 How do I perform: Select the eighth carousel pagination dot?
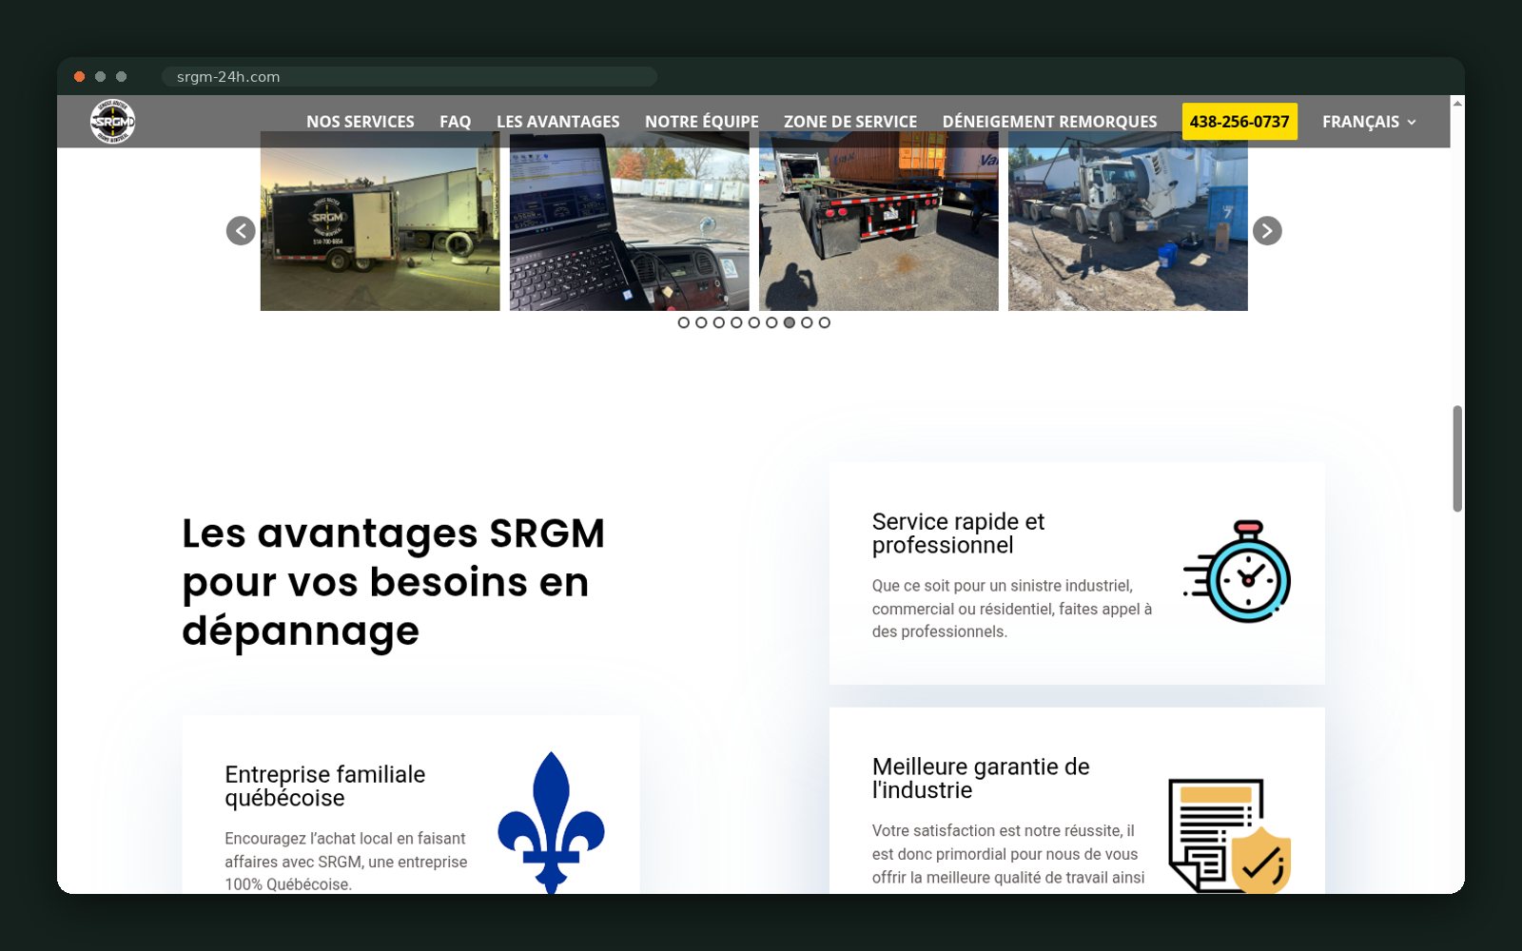click(807, 322)
